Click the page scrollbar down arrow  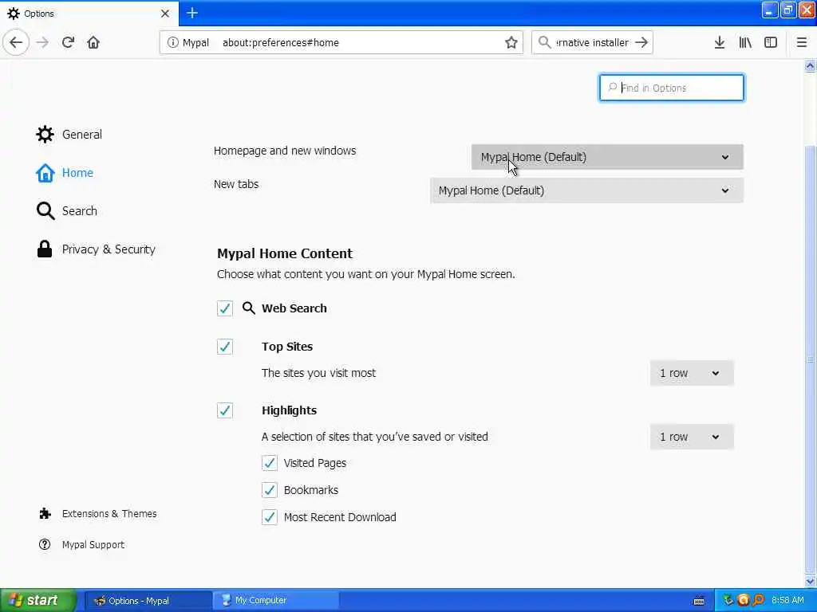coord(811,581)
